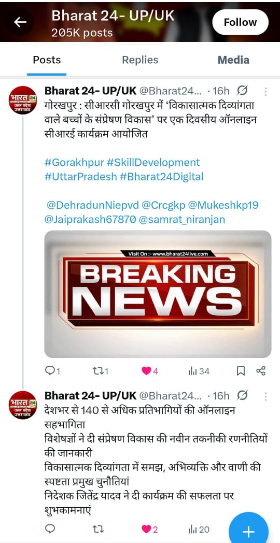Open the Media tab
This screenshot has height=543, width=280.
[233, 60]
